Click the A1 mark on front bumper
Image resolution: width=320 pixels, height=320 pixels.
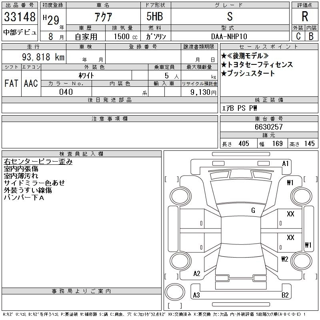285,164
